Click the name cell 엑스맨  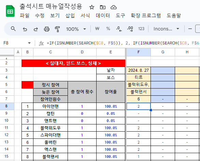tap(51, 149)
